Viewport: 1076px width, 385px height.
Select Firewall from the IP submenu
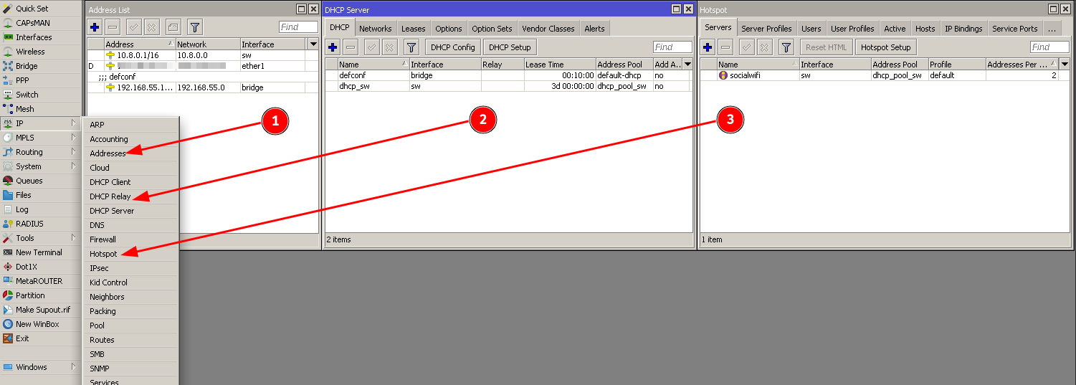click(x=103, y=239)
